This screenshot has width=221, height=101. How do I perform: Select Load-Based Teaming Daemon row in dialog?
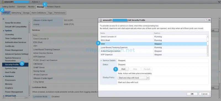(x=153, y=48)
